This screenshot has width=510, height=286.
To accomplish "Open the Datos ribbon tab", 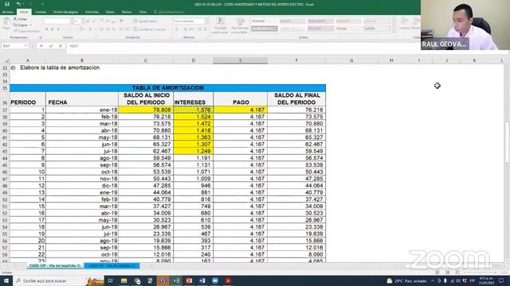I will [x=110, y=12].
